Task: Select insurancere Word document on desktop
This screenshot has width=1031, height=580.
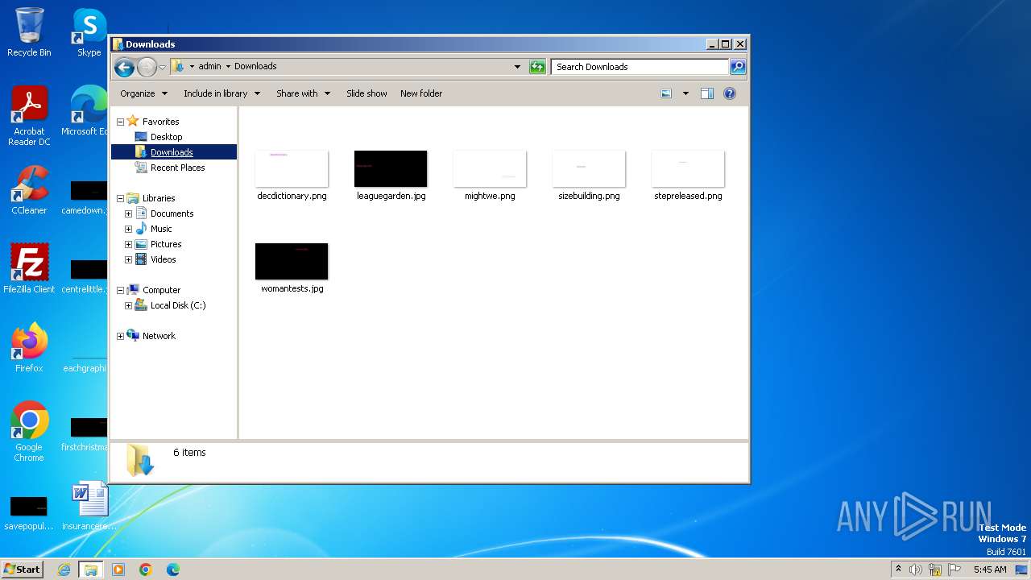Action: (x=89, y=506)
